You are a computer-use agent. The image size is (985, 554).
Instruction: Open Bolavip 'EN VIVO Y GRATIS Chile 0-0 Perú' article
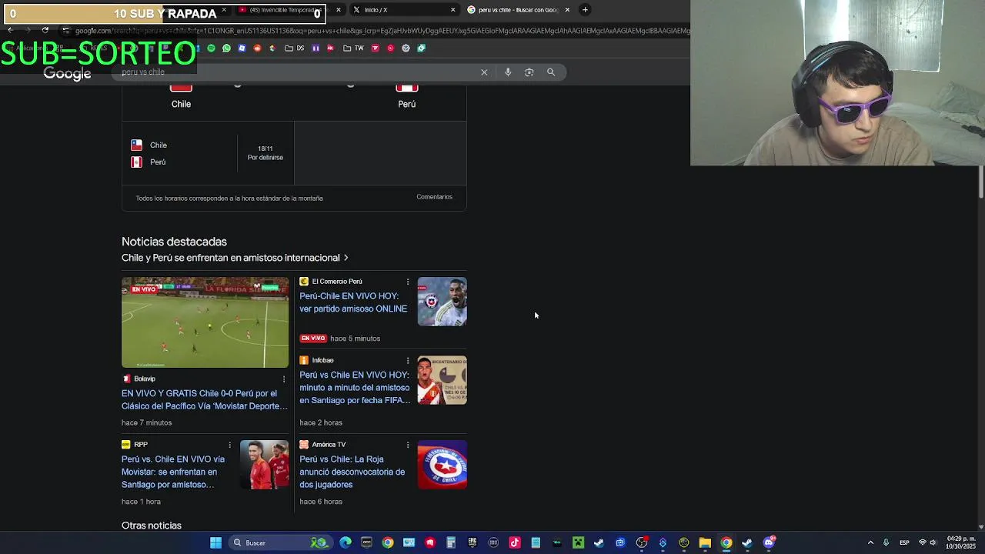coord(205,400)
